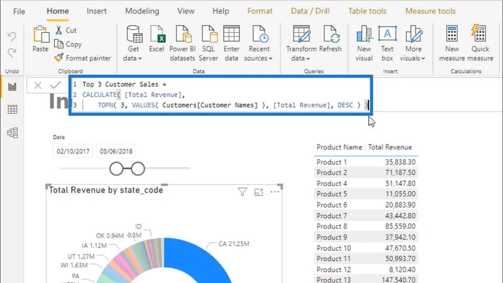
Task: Click the end date field 03/06/2018
Action: coord(116,151)
